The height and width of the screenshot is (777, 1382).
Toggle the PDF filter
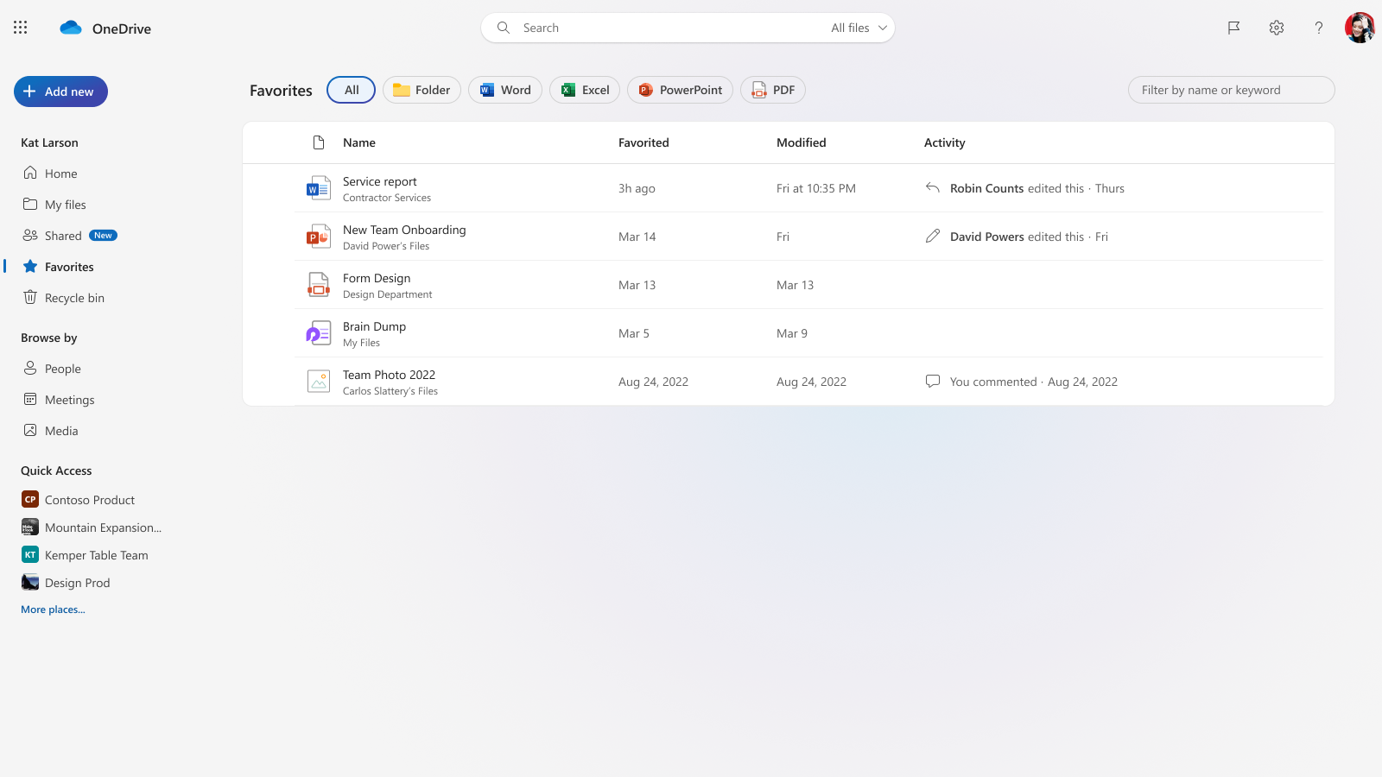(772, 89)
